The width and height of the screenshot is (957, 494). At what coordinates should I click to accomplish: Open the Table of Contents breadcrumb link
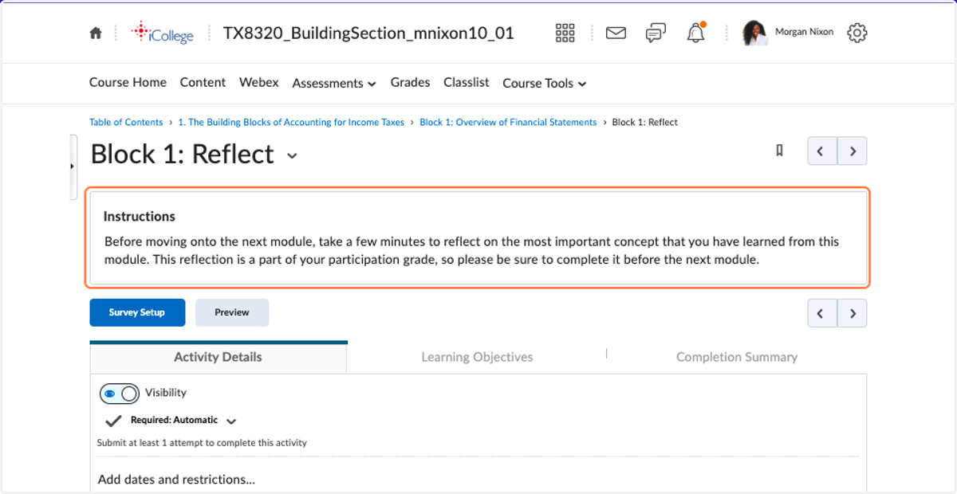click(126, 122)
